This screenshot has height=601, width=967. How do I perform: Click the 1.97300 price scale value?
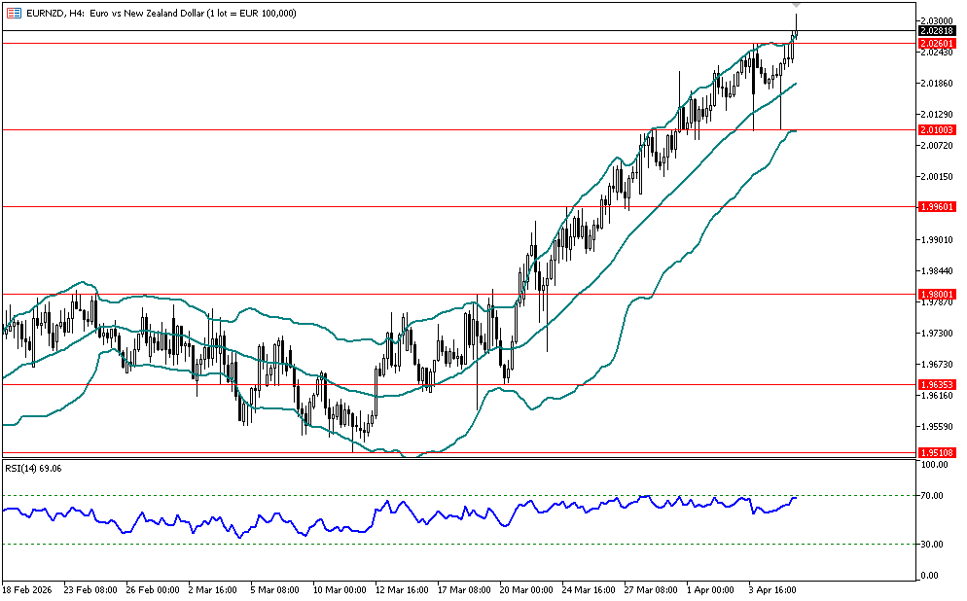coord(935,333)
